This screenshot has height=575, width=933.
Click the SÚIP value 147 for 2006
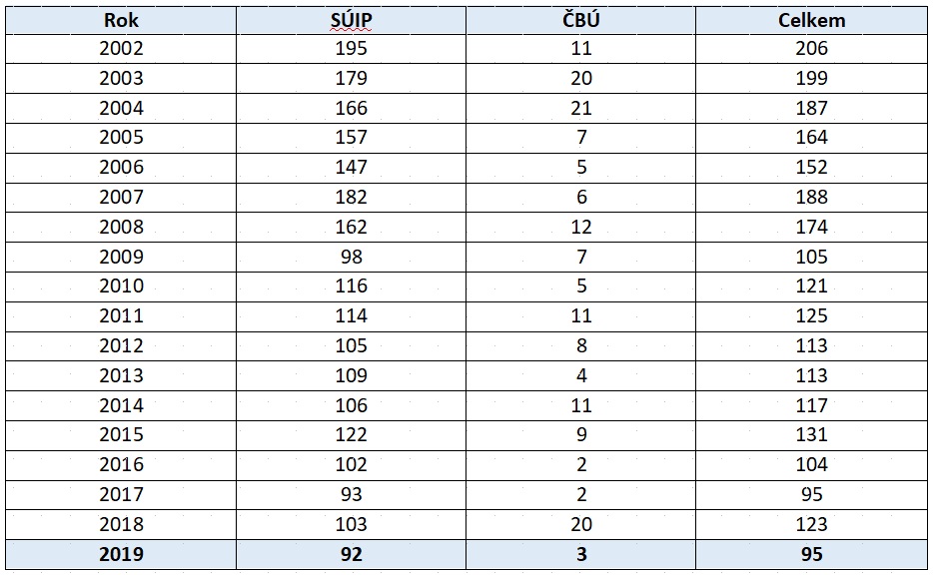[x=352, y=167]
